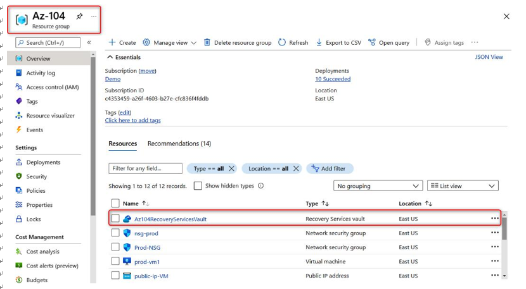Click the Cost alerts (preview) icon

[19, 266]
